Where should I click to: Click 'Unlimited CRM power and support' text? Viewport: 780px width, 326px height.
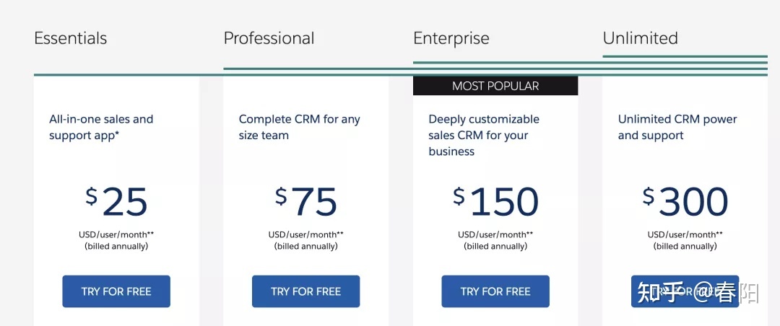[677, 127]
